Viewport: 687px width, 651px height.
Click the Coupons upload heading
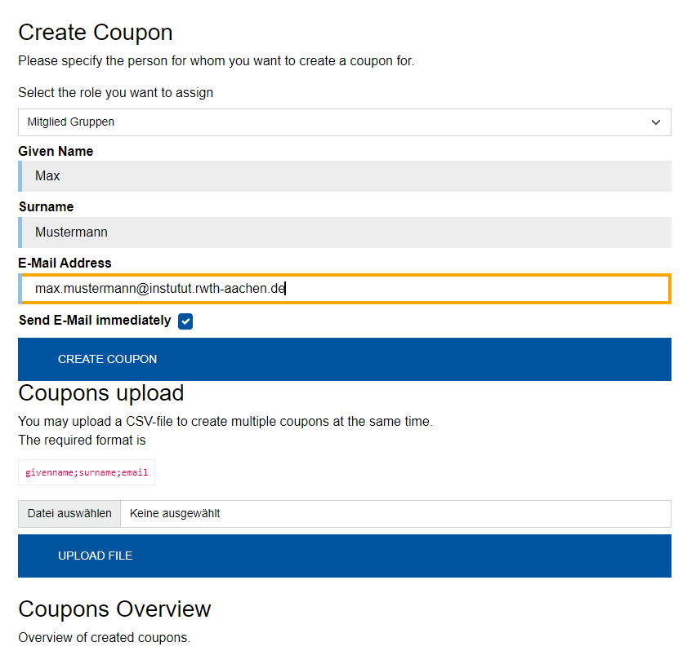(x=101, y=392)
